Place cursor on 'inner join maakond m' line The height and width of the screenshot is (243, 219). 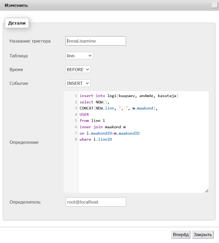pyautogui.click(x=103, y=127)
